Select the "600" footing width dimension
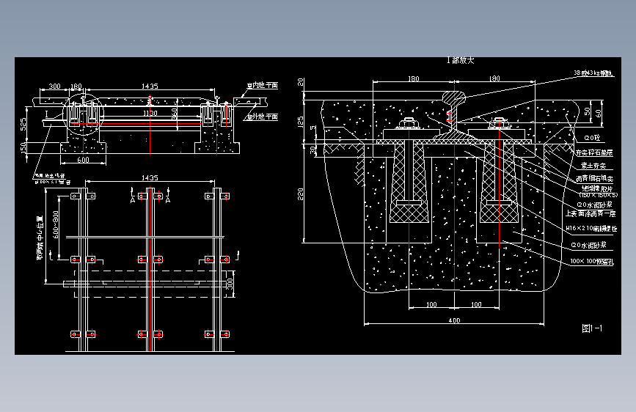Viewport: 636px width, 412px height. click(x=83, y=160)
